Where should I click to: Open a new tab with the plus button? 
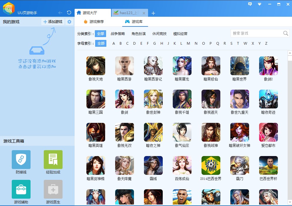tap(153, 13)
